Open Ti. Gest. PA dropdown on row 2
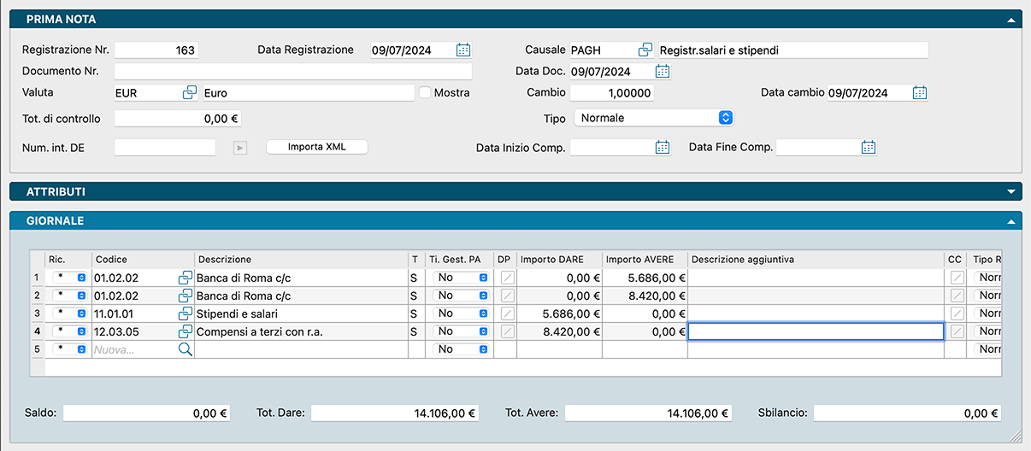The height and width of the screenshot is (451, 1031). pyautogui.click(x=483, y=296)
